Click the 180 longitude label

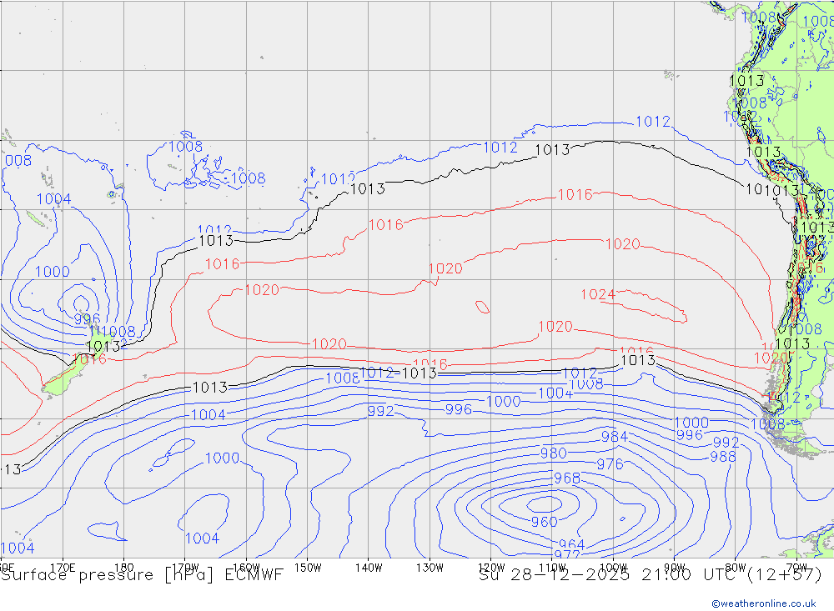click(x=124, y=568)
